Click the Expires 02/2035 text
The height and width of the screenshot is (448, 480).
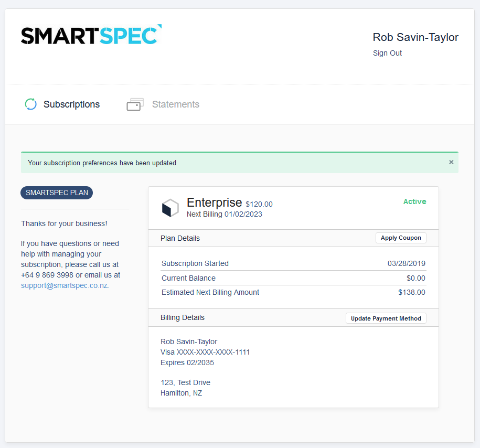(x=187, y=363)
